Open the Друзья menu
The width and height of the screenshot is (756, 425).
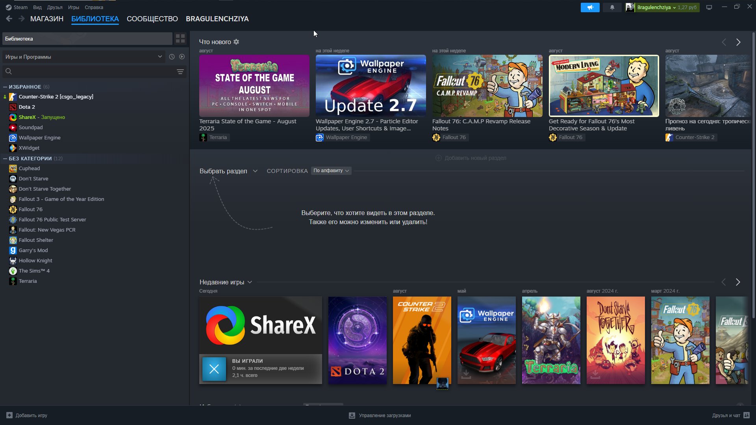click(x=55, y=7)
